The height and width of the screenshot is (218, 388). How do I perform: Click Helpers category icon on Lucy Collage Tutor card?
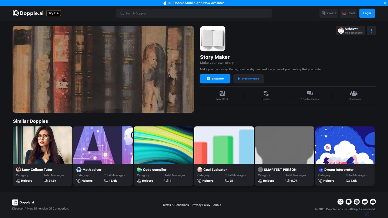point(18,181)
